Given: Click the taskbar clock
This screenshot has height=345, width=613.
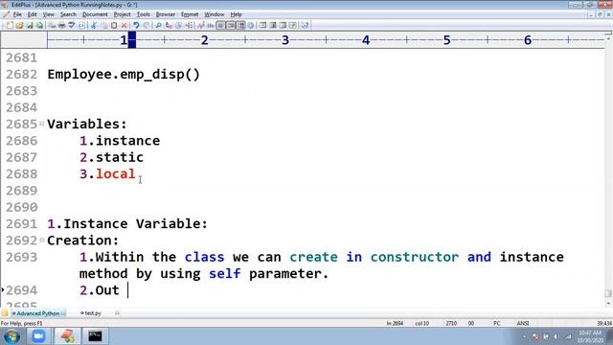Looking at the screenshot, I should point(590,336).
